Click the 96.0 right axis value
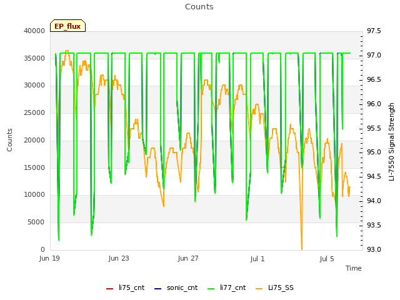Viewport: 400px width, 300px height. [x=374, y=104]
